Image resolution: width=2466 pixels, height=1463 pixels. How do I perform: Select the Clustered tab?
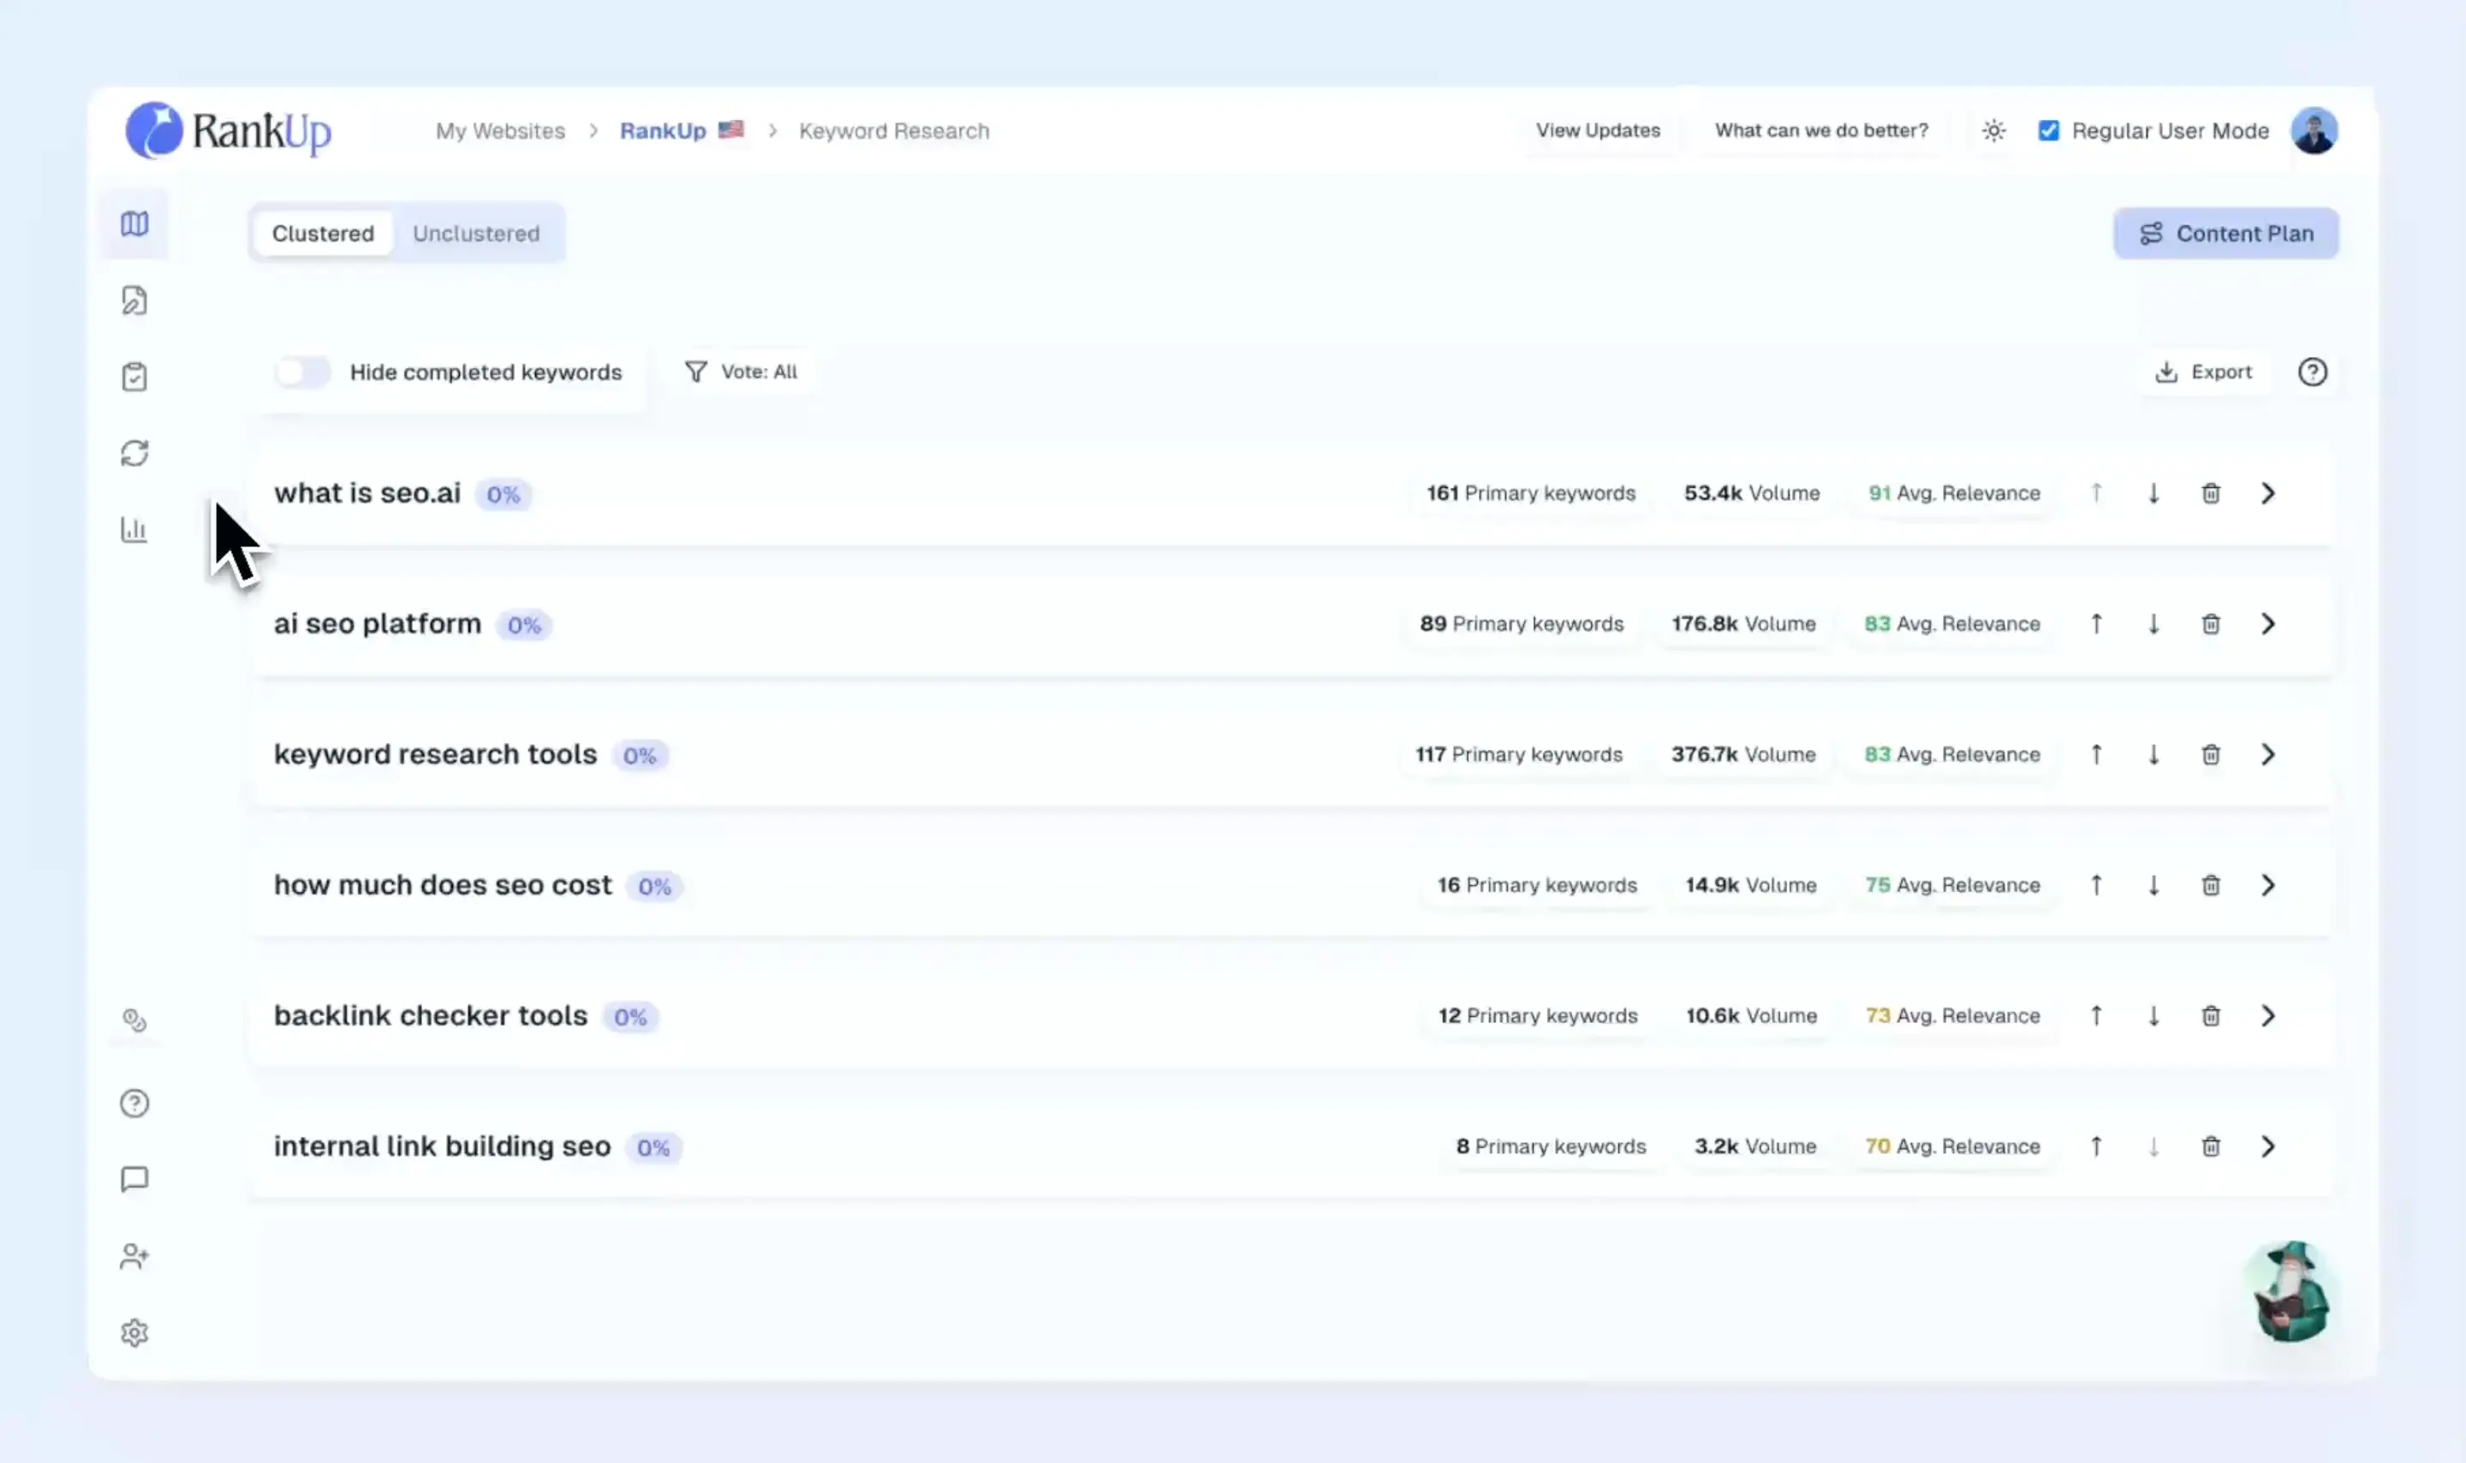tap(323, 234)
